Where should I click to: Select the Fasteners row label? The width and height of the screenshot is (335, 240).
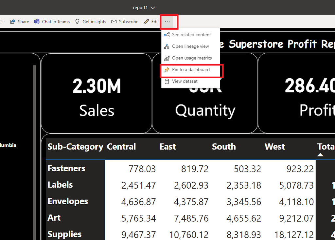click(x=66, y=168)
